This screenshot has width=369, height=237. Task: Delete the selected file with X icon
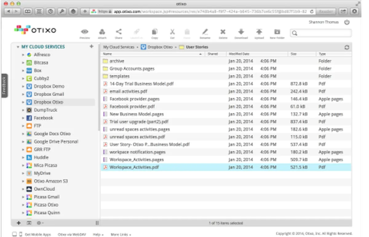pos(223,32)
